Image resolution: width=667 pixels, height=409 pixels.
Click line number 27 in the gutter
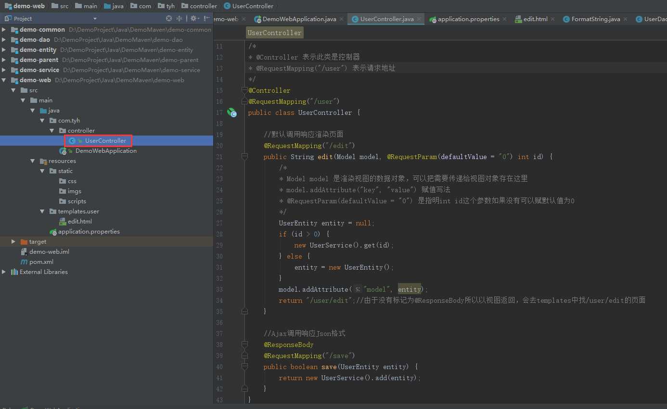pyautogui.click(x=219, y=223)
